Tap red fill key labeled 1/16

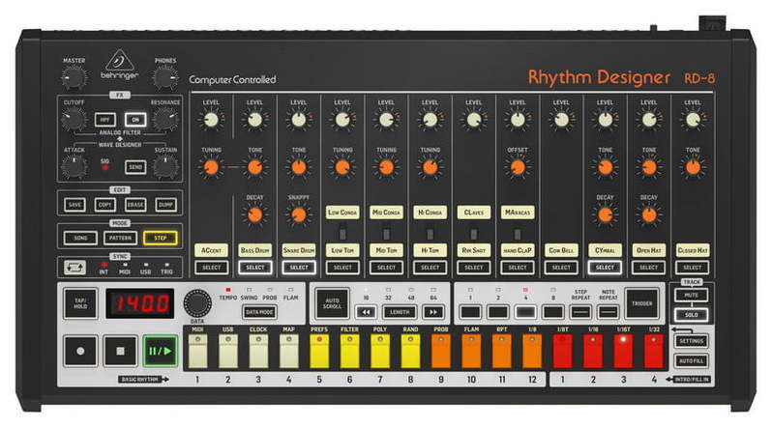tap(593, 352)
